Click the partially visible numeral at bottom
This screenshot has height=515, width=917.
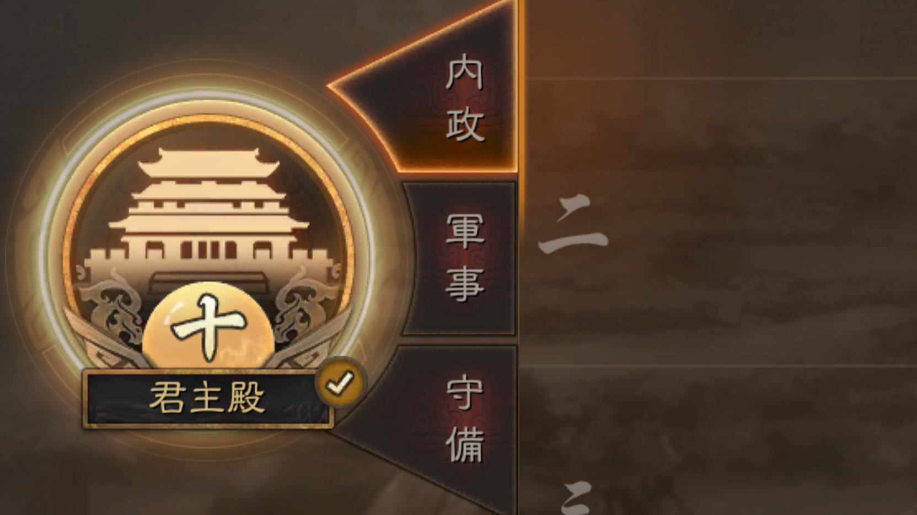[x=576, y=497]
